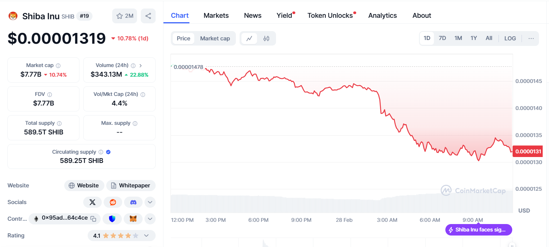Image resolution: width=549 pixels, height=247 pixels.
Task: Select the 7D time range
Action: tap(442, 38)
